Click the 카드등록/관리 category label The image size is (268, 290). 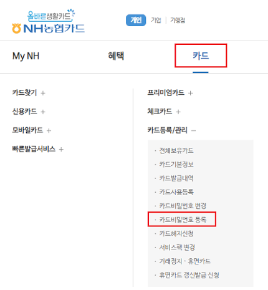168,130
